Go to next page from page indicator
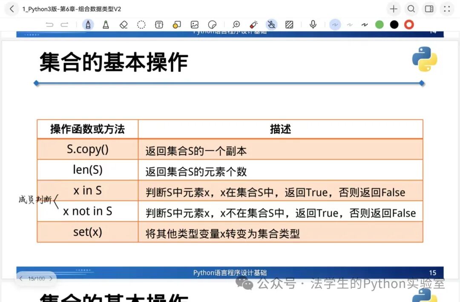The image size is (460, 302). pos(51,279)
